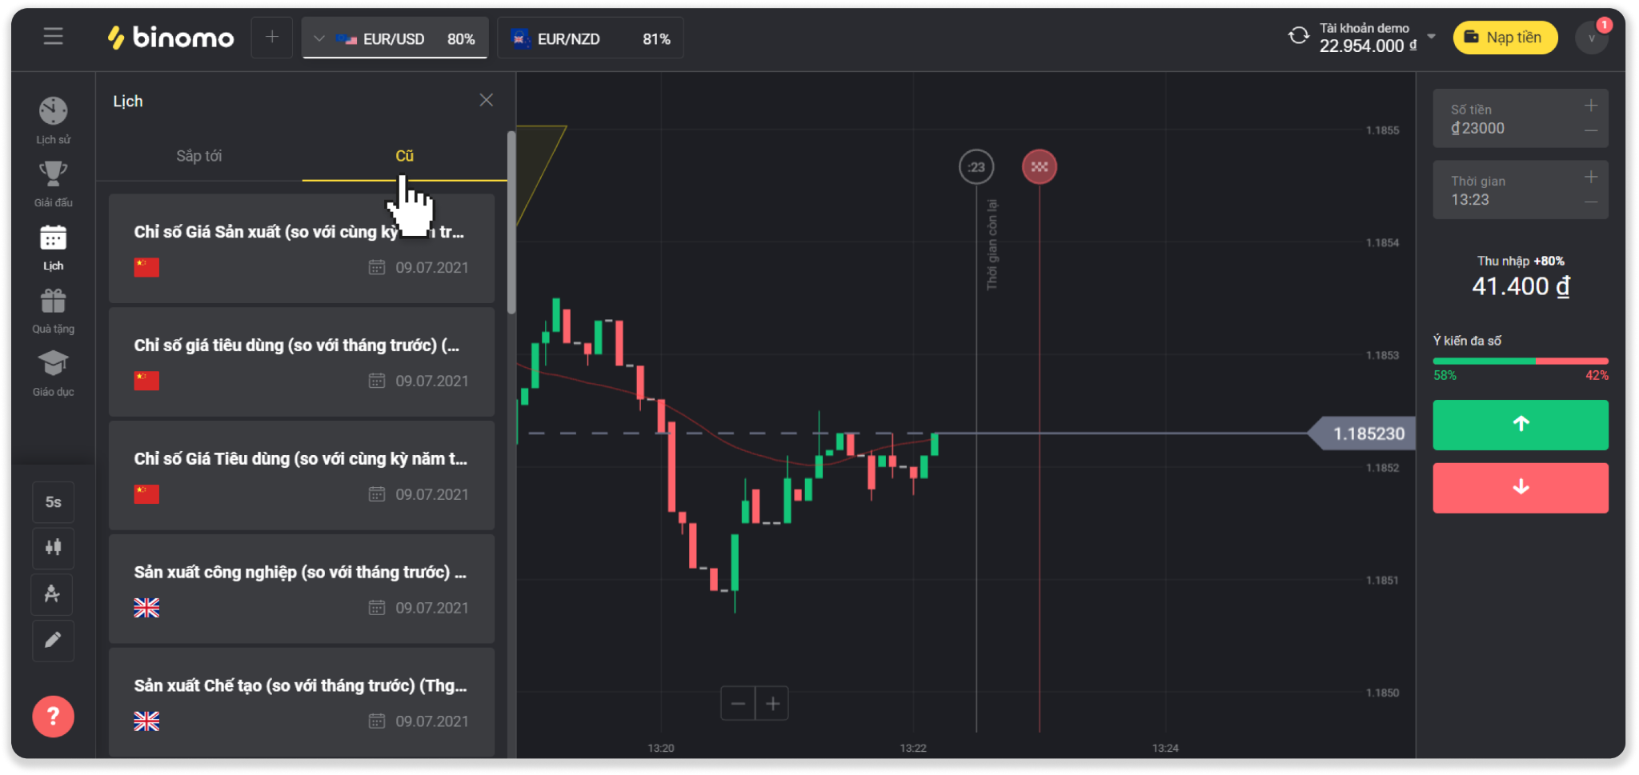Image resolution: width=1639 pixels, height=775 pixels.
Task: Select the pencil drawing tool
Action: (x=53, y=641)
